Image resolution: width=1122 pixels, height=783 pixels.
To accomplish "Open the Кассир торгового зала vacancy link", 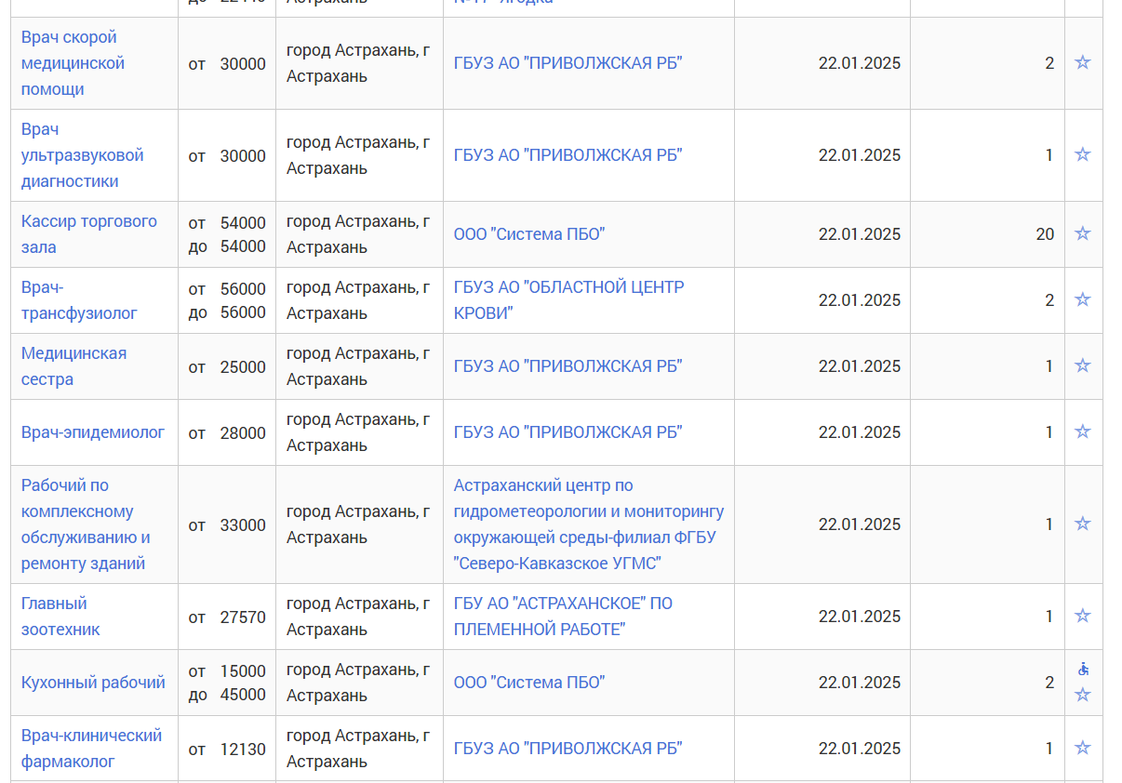I will pyautogui.click(x=89, y=234).
